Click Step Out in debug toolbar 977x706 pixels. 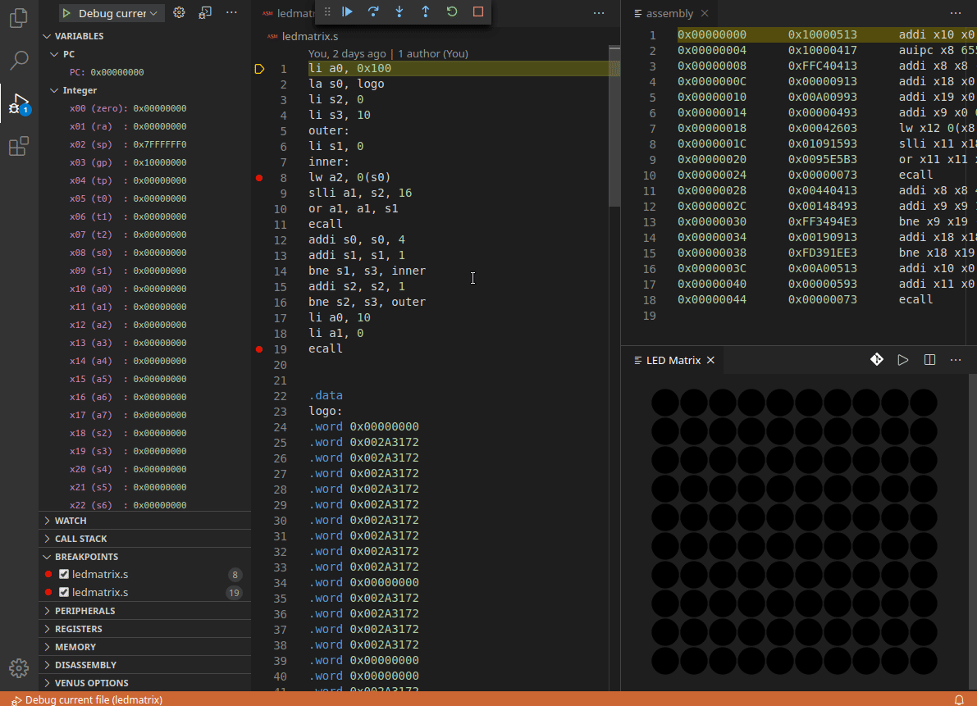(426, 11)
